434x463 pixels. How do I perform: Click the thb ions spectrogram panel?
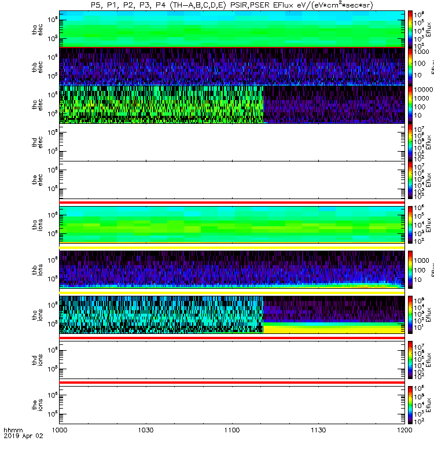tap(232, 269)
